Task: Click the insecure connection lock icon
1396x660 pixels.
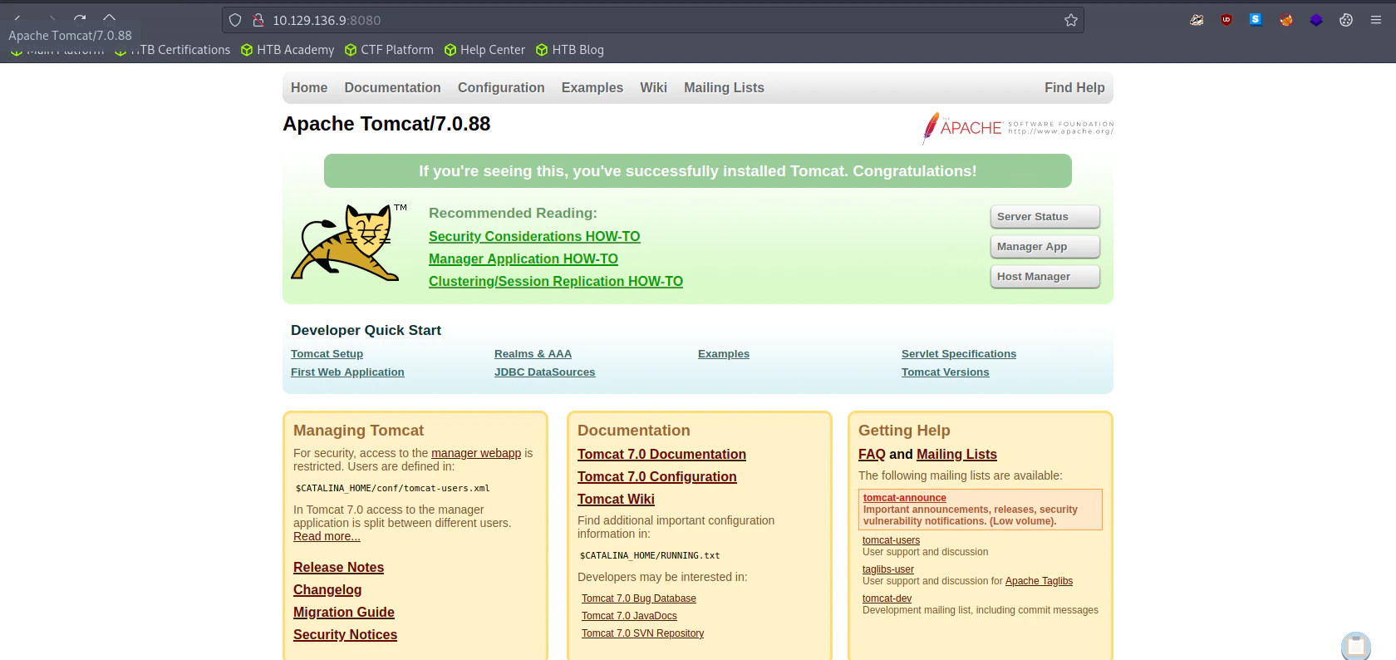Action: (258, 20)
